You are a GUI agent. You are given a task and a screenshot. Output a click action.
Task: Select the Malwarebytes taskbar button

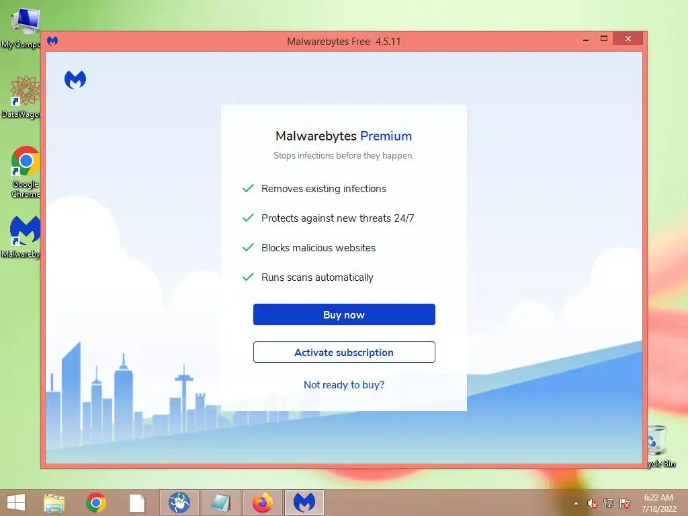tap(304, 503)
